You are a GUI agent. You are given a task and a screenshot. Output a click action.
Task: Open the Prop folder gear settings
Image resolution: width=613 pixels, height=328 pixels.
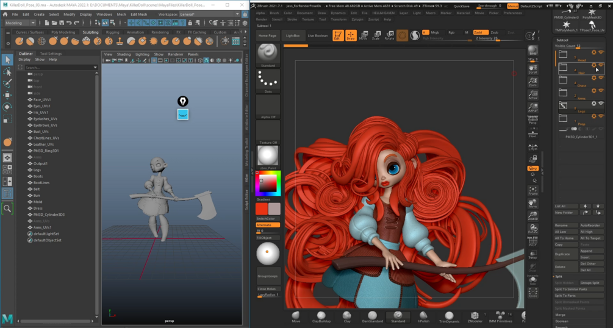pos(594,116)
